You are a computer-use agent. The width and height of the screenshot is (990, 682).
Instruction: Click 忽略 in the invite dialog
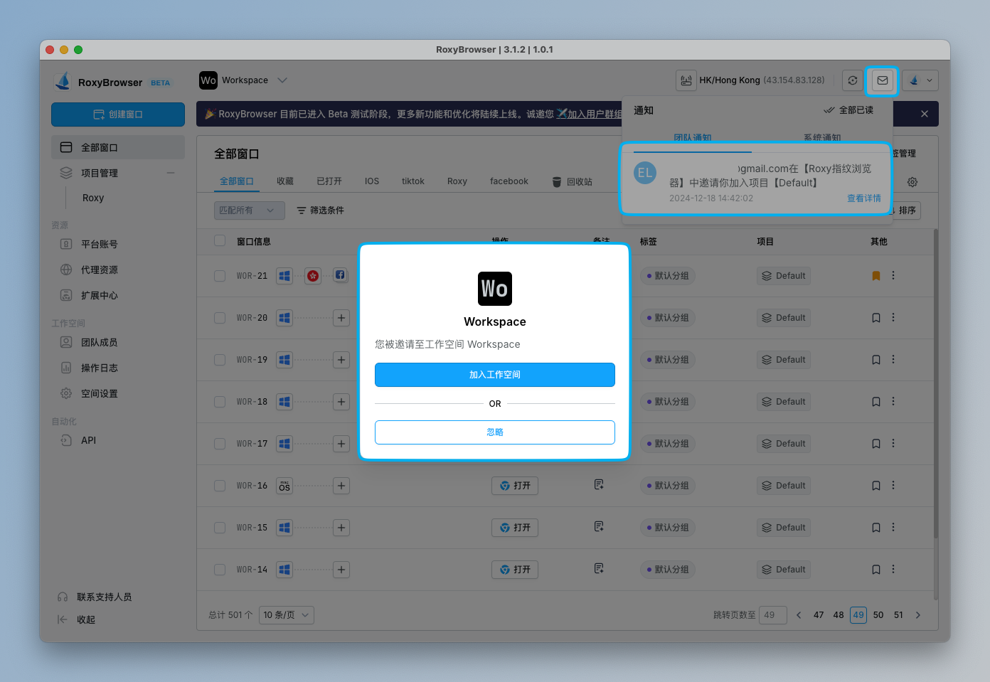(x=495, y=432)
